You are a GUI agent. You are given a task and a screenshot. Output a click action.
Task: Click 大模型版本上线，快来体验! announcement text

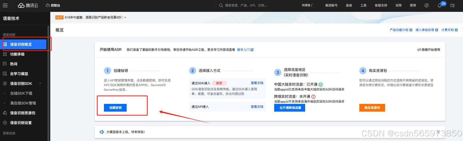126,132
